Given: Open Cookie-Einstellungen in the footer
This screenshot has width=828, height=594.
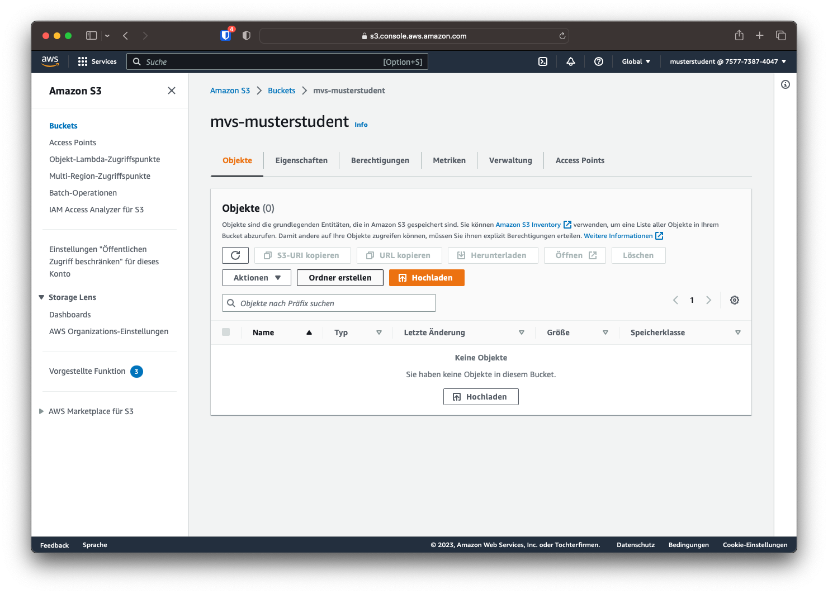Looking at the screenshot, I should [x=755, y=545].
